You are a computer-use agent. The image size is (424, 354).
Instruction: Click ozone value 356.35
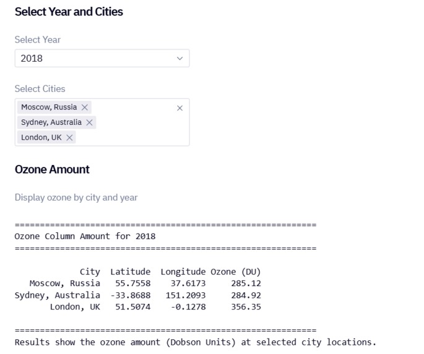(246, 307)
